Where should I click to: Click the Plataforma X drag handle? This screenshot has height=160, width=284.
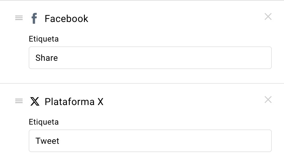point(19,101)
